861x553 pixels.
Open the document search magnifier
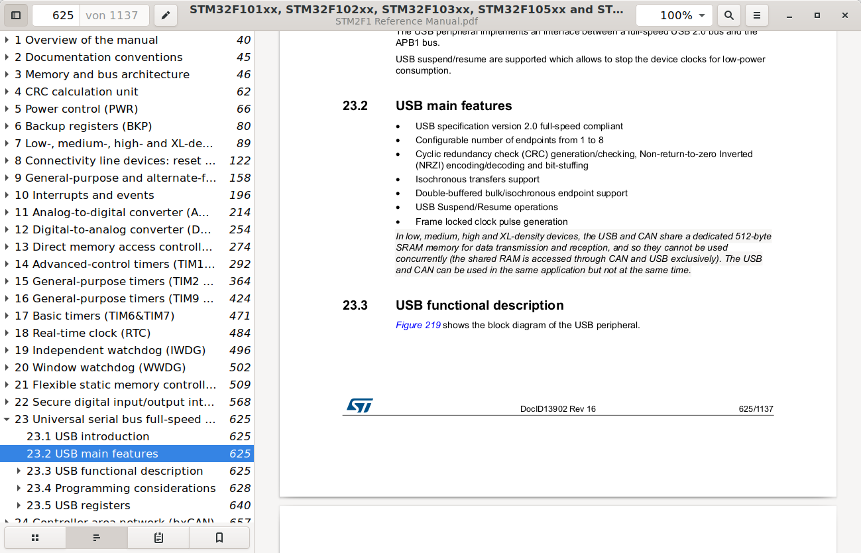coord(729,15)
